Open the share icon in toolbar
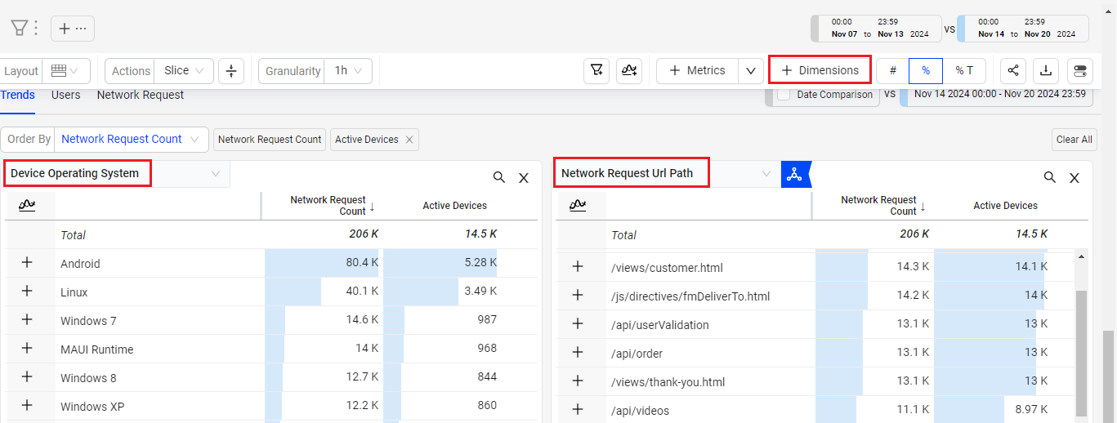 (x=1013, y=70)
